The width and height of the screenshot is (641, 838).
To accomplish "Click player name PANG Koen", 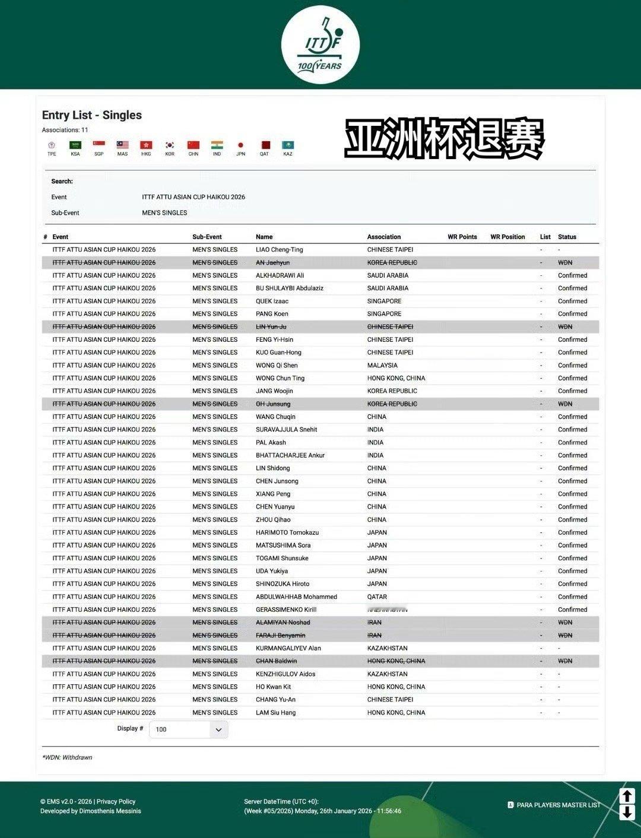I will click(272, 314).
